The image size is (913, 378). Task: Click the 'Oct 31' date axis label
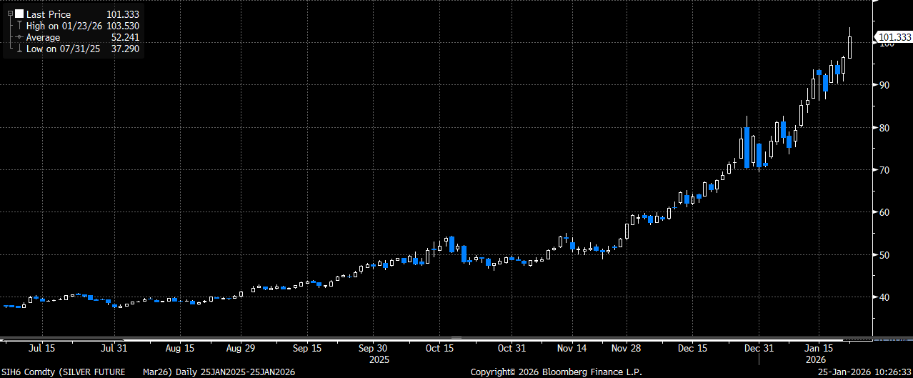click(x=512, y=349)
